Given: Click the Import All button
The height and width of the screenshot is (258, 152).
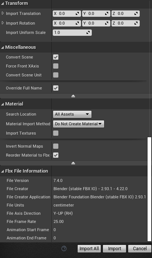Looking at the screenshot, I should click(89, 249).
